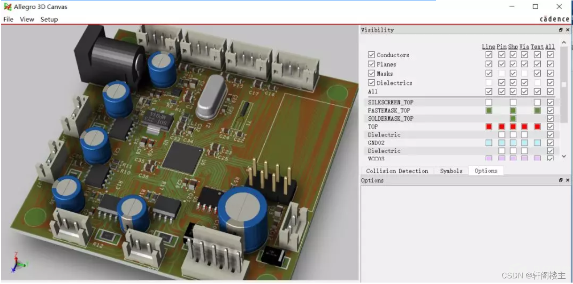573x284 pixels.
Task: Undock the lower Options panel
Action: (x=560, y=180)
